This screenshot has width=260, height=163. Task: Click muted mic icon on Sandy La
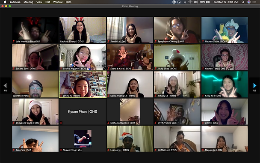(x=109, y=42)
